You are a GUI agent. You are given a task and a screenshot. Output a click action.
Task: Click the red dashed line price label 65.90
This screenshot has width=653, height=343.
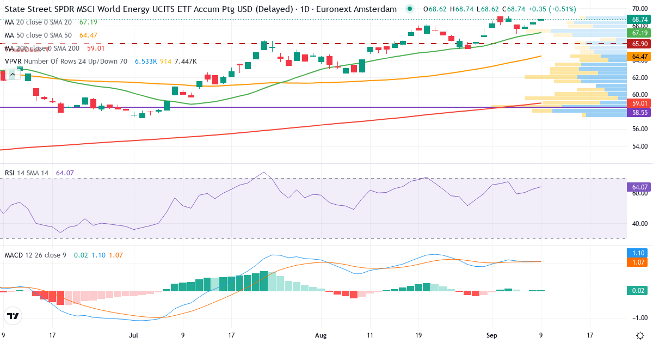pyautogui.click(x=639, y=44)
